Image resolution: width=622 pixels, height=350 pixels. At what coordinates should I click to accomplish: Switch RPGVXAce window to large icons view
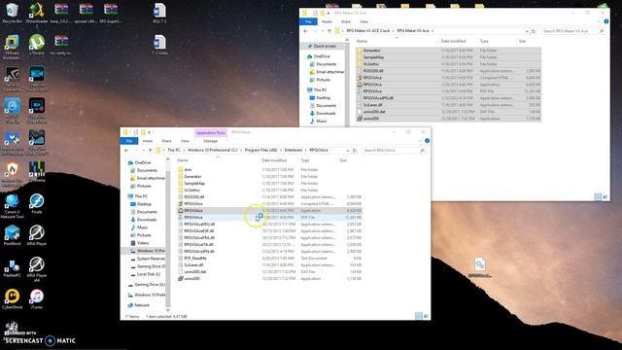point(426,316)
